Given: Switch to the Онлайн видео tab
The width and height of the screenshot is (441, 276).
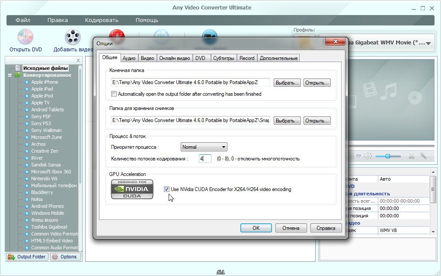Looking at the screenshot, I should 174,58.
